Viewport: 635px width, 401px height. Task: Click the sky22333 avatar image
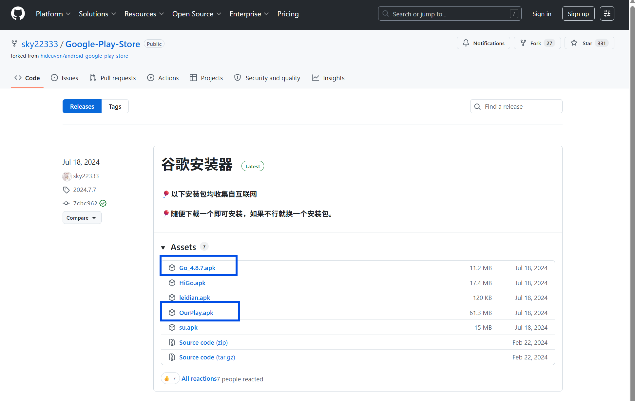coord(67,176)
